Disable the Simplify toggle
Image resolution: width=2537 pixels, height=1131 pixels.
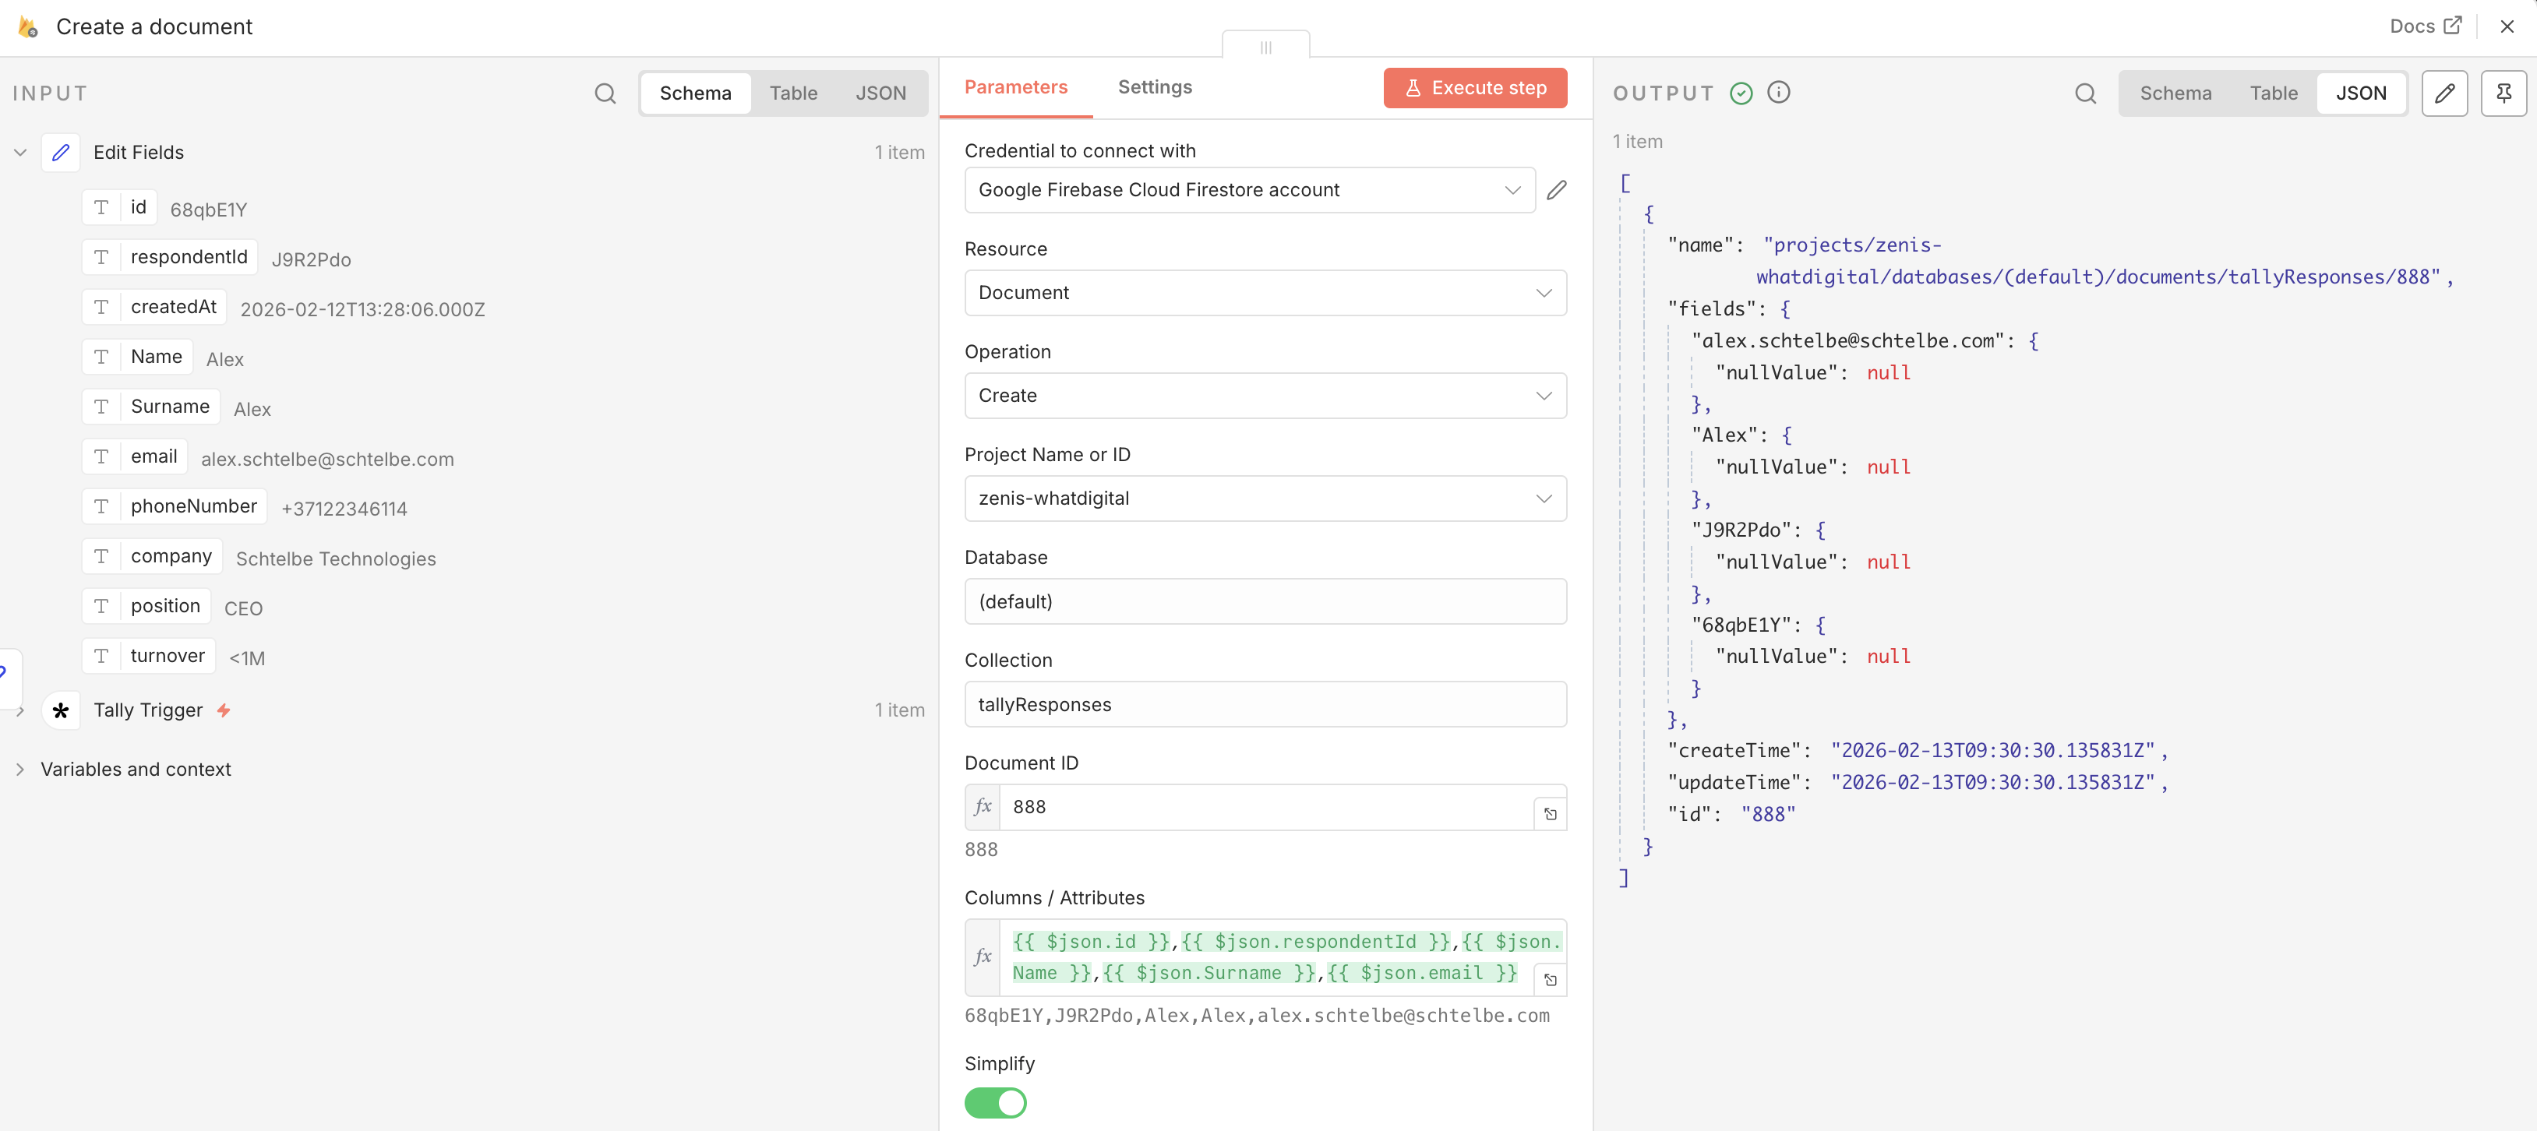tap(995, 1102)
